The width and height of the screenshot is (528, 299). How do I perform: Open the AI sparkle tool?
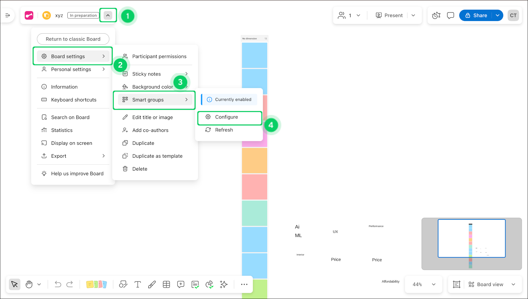tap(224, 284)
